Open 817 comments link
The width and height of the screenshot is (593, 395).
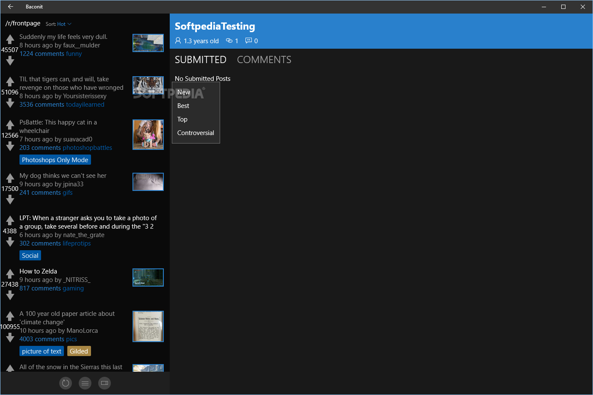pyautogui.click(x=40, y=288)
